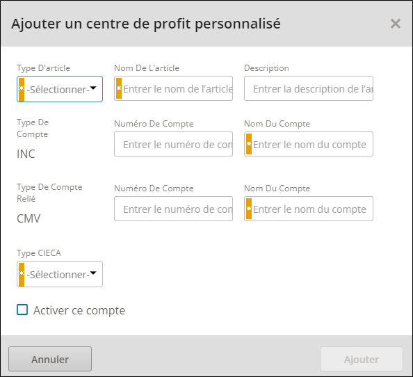Click the Ajouter button
This screenshot has width=413, height=377.
362,359
